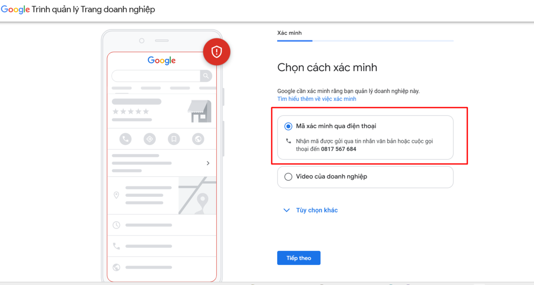Click the website globe icon in the mockup

(198, 139)
